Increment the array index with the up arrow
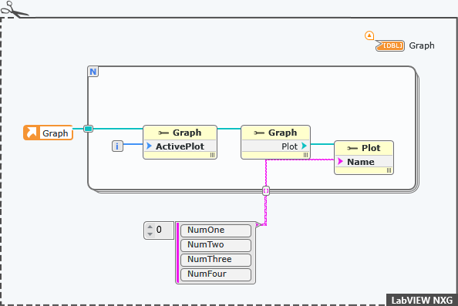 150,227
